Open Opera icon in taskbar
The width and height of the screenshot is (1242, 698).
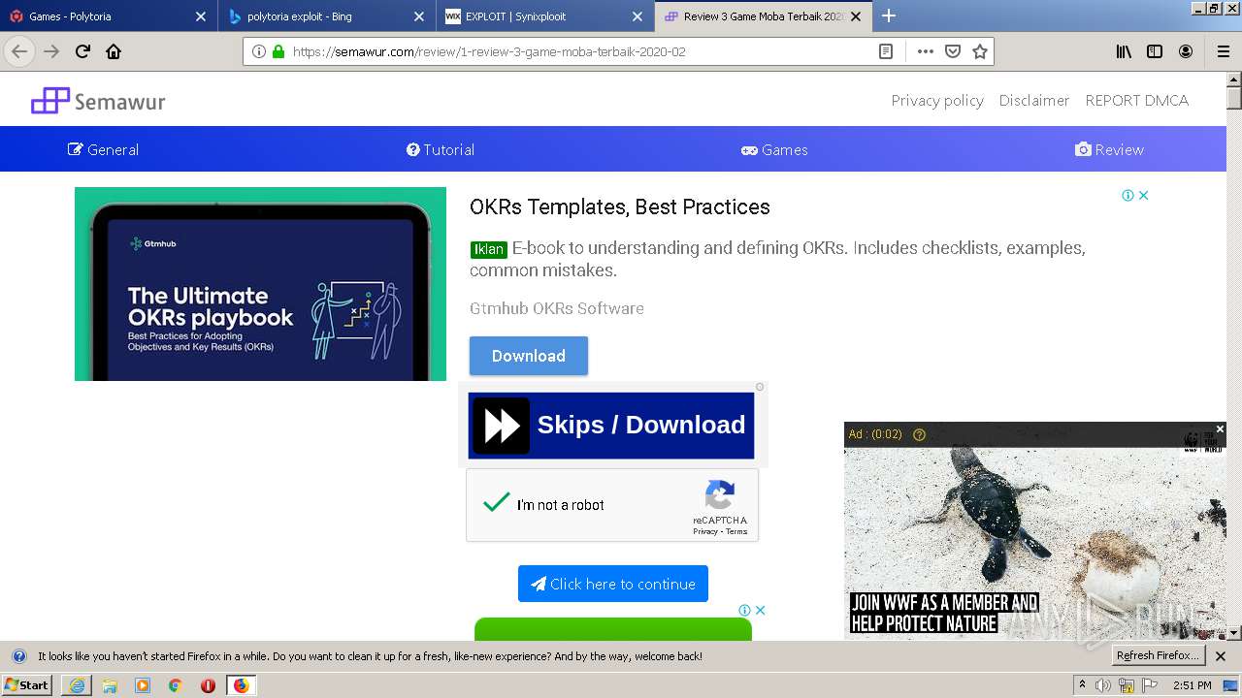pyautogui.click(x=208, y=685)
